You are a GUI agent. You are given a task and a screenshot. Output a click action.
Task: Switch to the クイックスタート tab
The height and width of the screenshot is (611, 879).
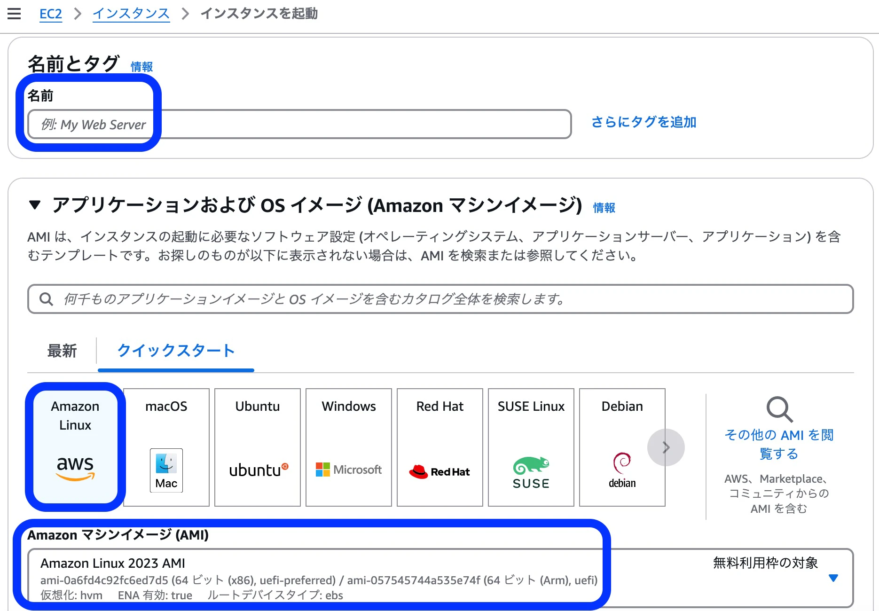click(x=176, y=351)
